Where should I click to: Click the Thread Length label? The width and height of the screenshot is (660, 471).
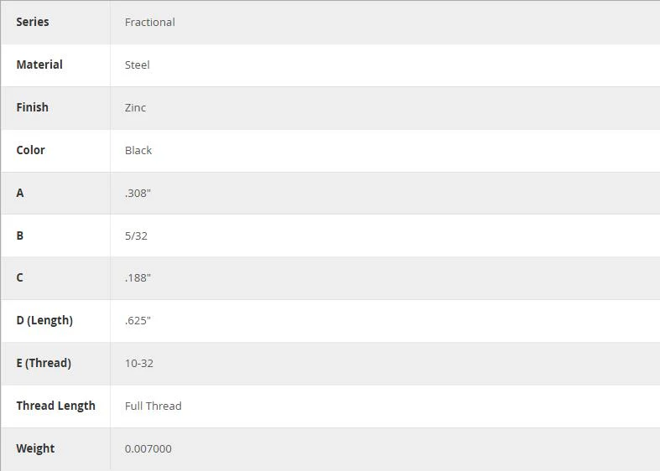pos(55,406)
